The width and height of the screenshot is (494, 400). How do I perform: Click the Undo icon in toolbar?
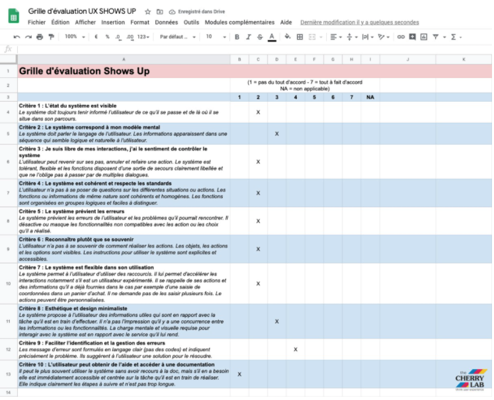pos(17,37)
